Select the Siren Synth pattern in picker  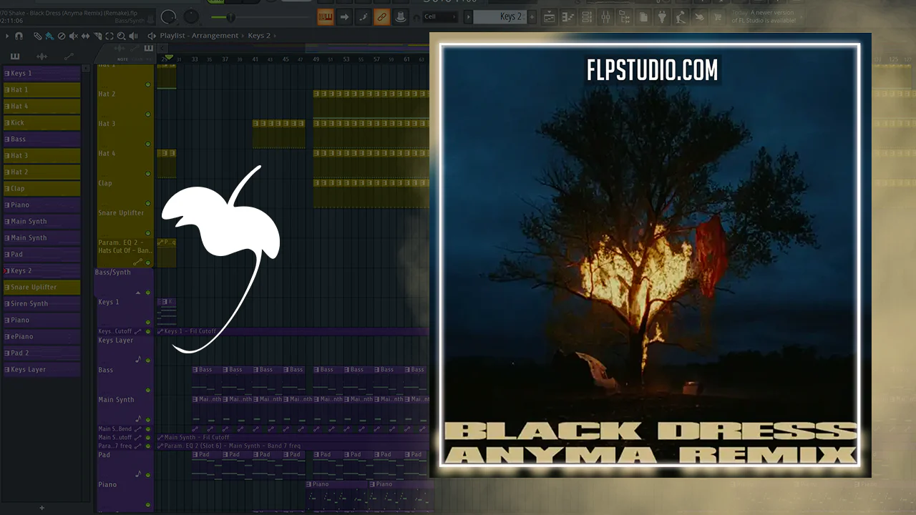42,303
